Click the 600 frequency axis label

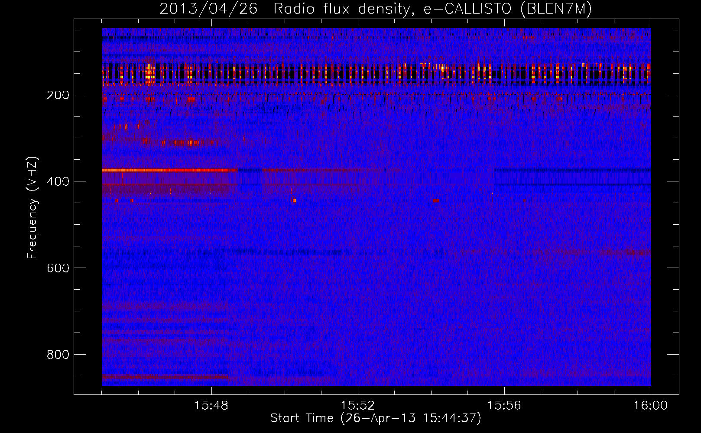(x=58, y=268)
